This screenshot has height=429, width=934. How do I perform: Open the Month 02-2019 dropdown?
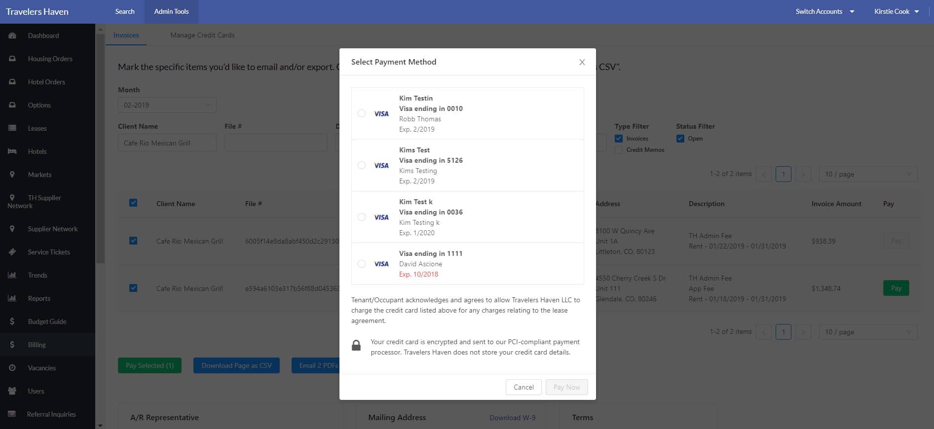(167, 105)
